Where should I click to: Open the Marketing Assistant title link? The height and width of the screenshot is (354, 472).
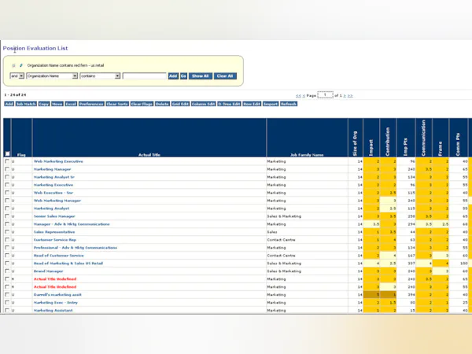pos(53,310)
